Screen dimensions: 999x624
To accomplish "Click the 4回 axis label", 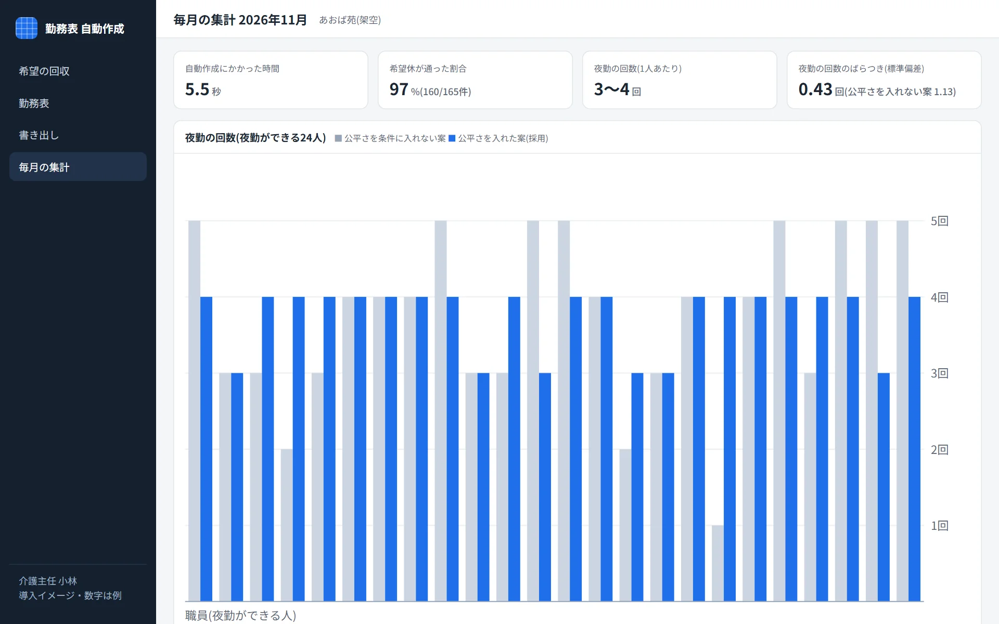I will pyautogui.click(x=939, y=297).
